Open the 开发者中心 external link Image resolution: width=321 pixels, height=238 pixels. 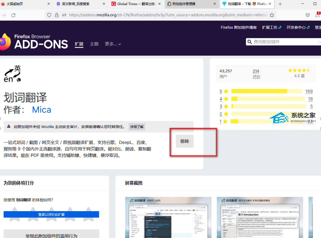point(298,28)
